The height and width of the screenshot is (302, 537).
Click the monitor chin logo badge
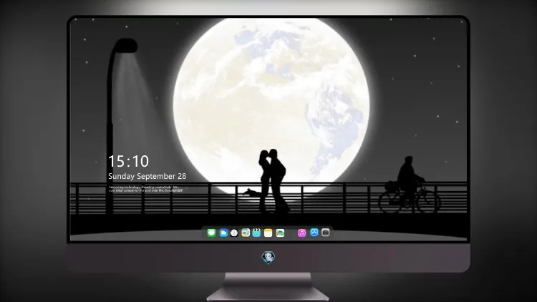click(268, 257)
